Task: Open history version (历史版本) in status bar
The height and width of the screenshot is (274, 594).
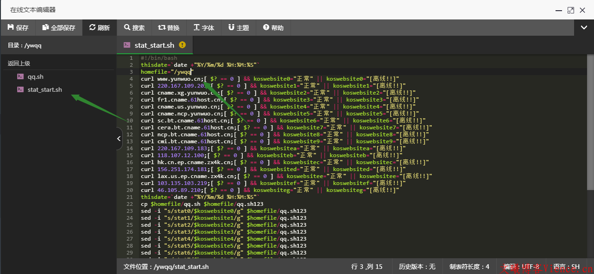Action: pyautogui.click(x=417, y=267)
